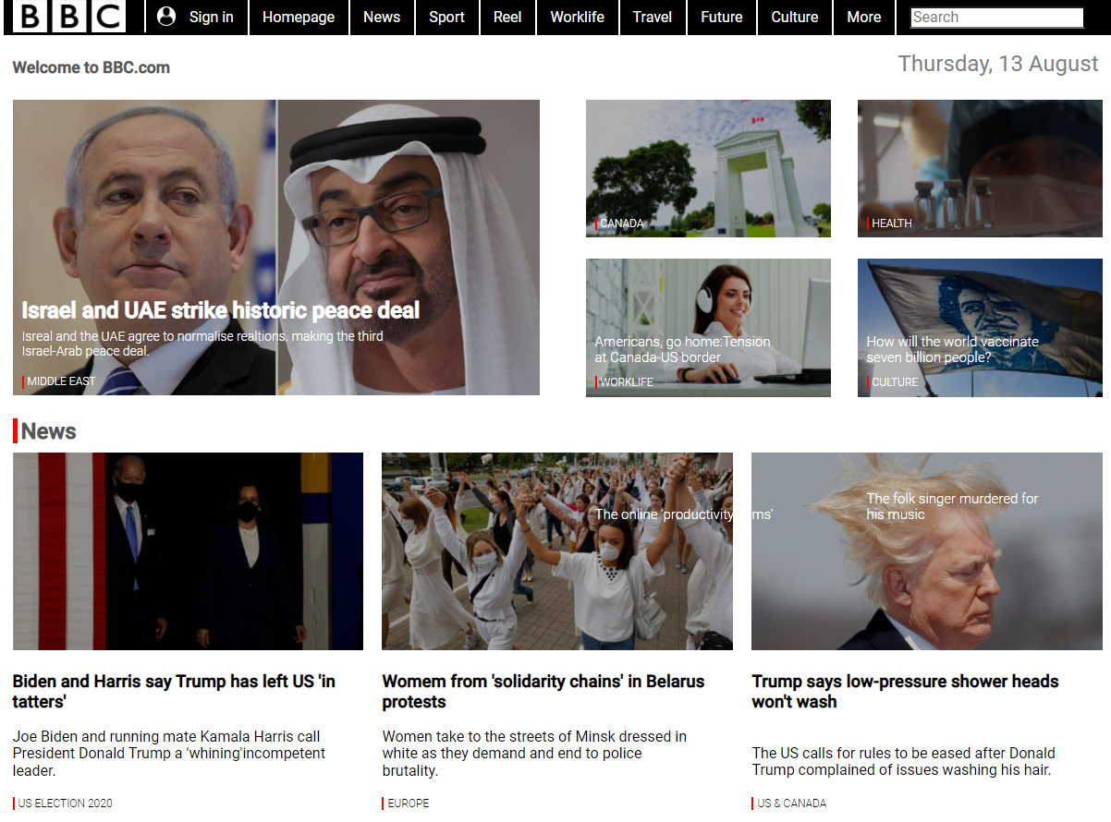
Task: Open Trump low-pressure shower heads headline
Action: coord(905,691)
